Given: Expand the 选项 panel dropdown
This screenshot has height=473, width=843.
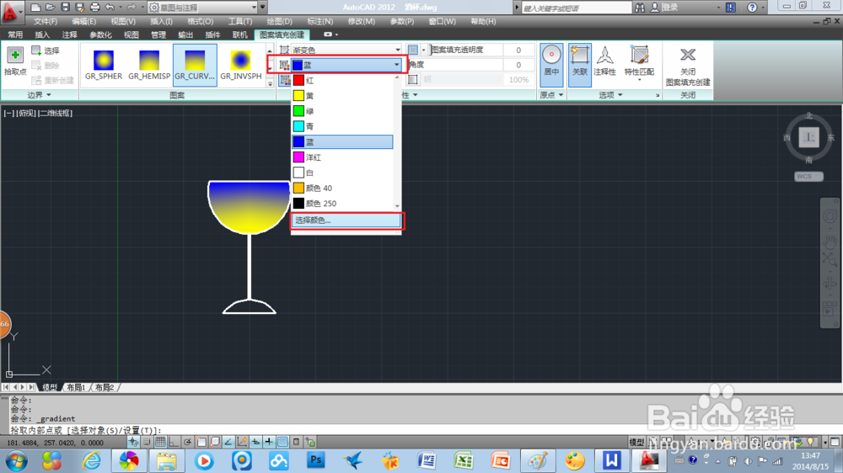Looking at the screenshot, I should (610, 95).
